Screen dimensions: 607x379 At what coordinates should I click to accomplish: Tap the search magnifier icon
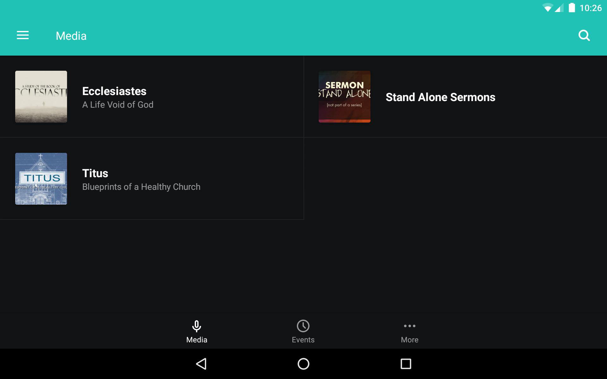pos(584,35)
